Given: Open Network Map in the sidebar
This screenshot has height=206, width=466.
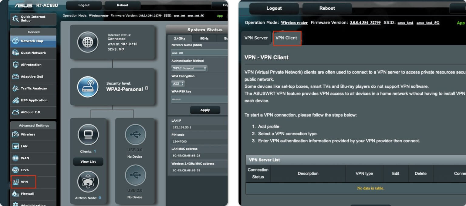Looking at the screenshot, I should [x=33, y=41].
